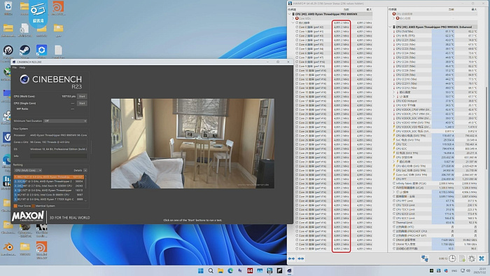490x276 pixels.
Task: Click the Info input field
Action: [58, 156]
